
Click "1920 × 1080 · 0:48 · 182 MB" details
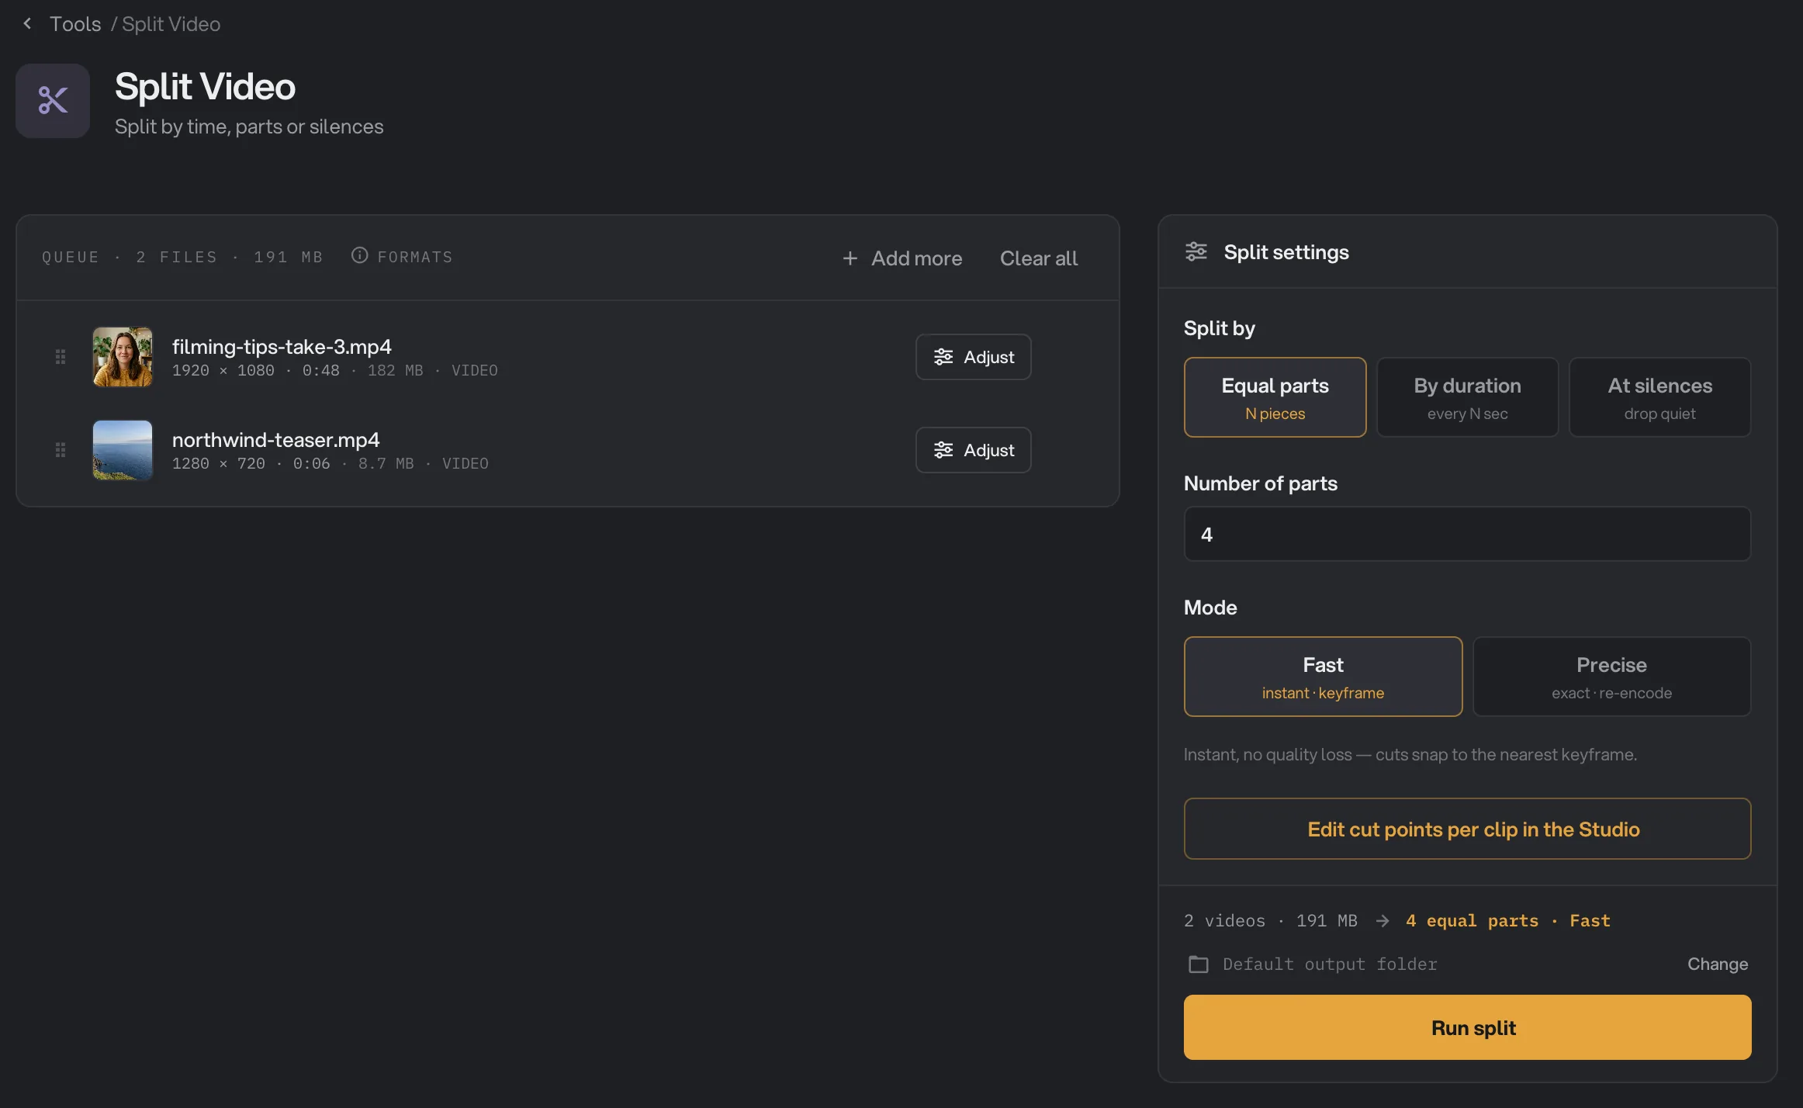[298, 371]
